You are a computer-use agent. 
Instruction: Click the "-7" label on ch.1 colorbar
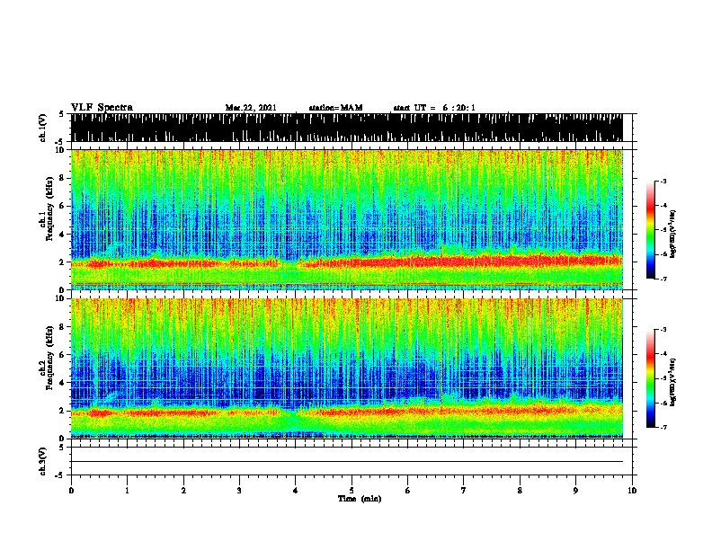coord(663,279)
